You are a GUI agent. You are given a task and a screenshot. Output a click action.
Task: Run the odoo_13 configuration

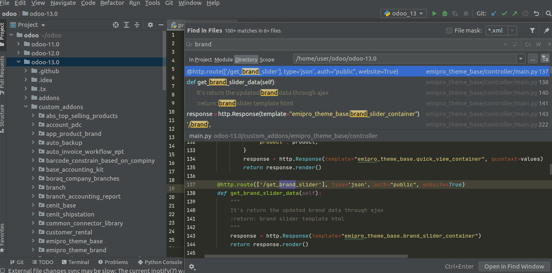(x=434, y=13)
